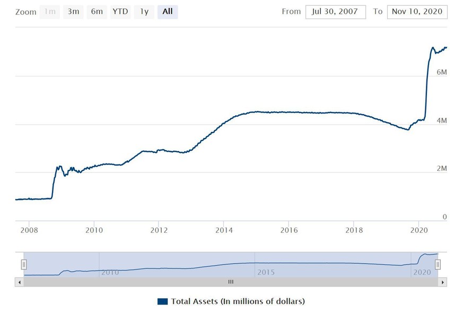Click the scrollbar right arrow button
The image size is (463, 313).
[443, 282]
